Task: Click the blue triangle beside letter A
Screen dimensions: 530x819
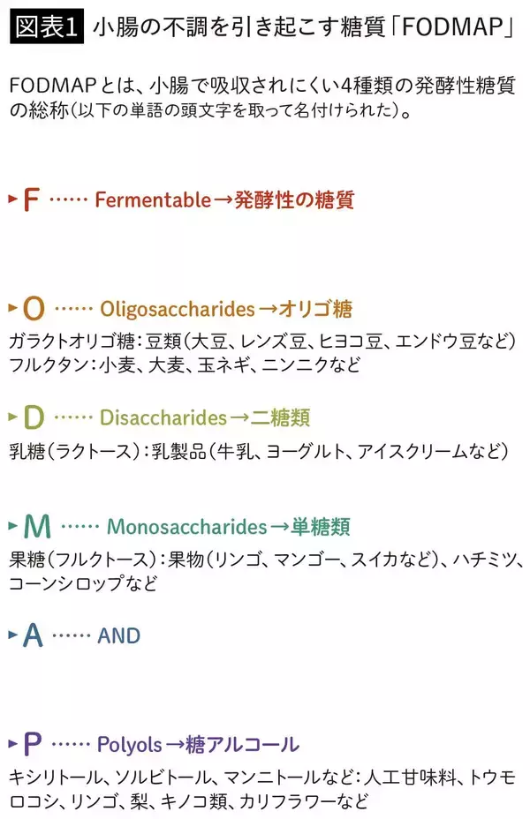Action: (x=12, y=634)
